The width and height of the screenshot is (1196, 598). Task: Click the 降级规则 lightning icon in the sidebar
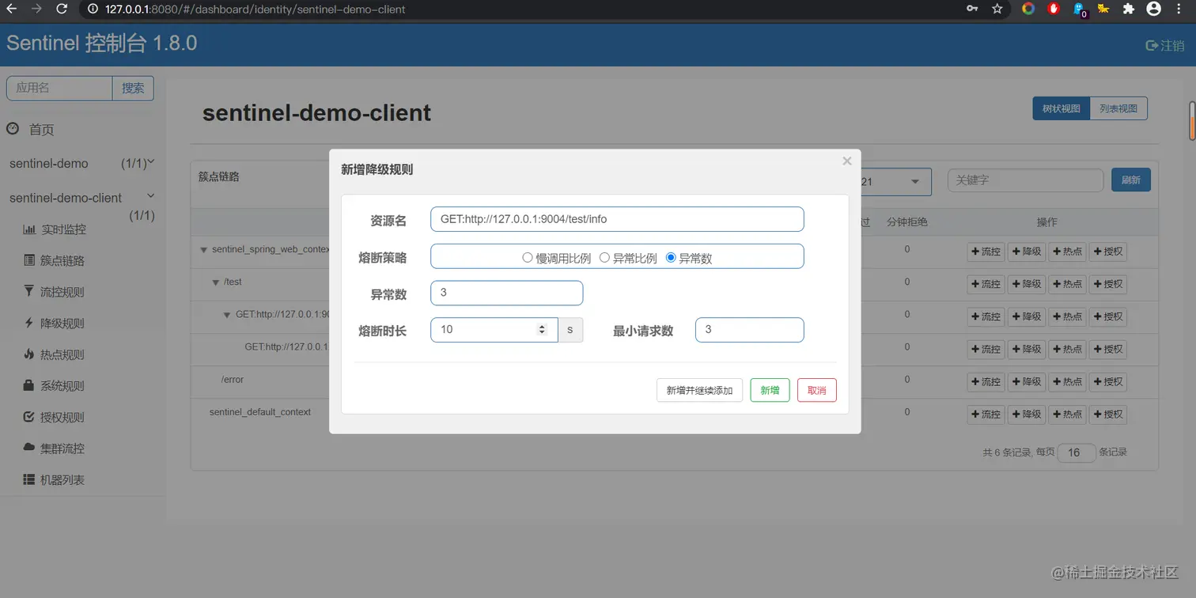click(x=29, y=323)
